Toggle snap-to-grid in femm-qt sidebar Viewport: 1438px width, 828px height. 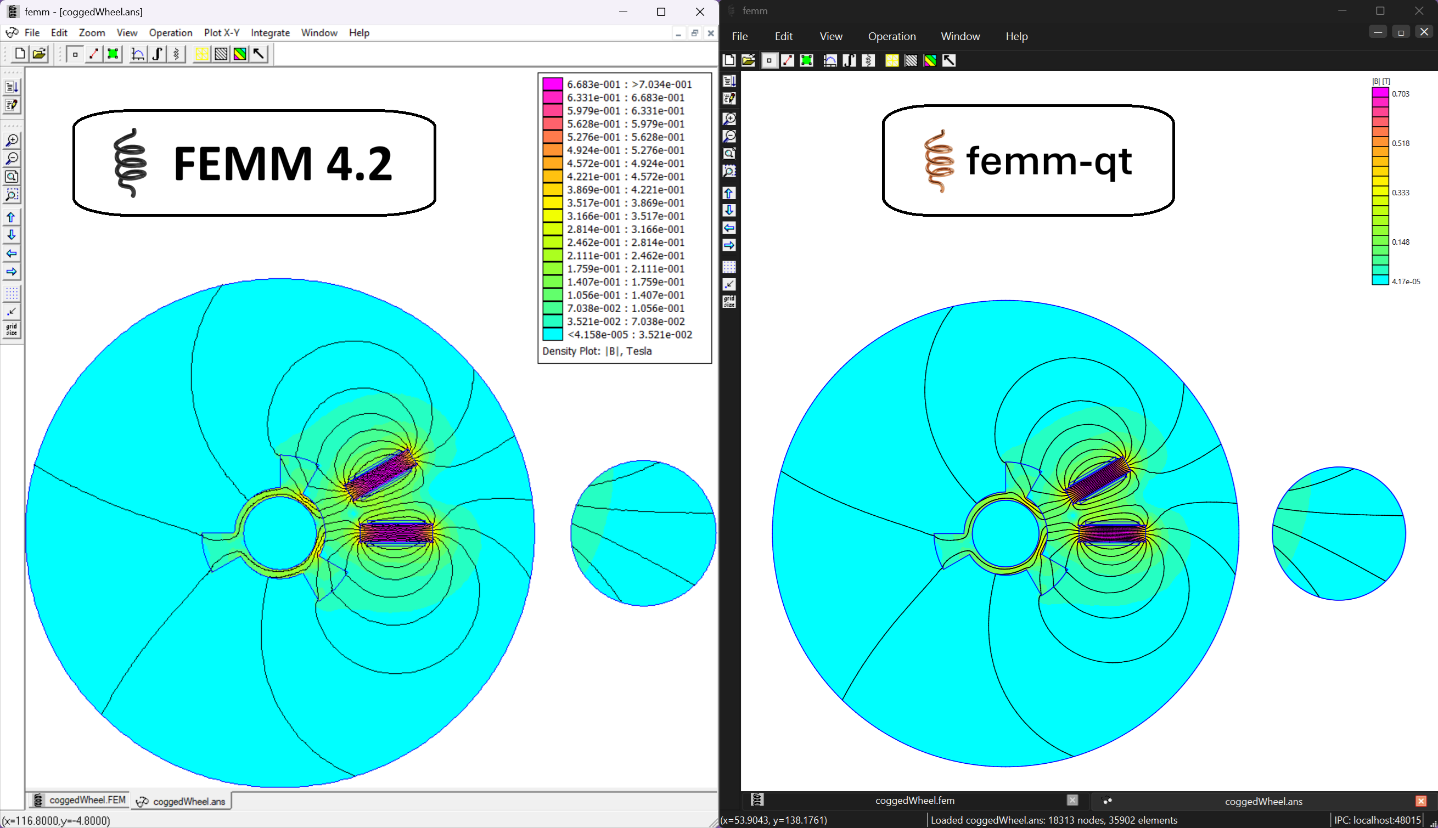coord(729,284)
